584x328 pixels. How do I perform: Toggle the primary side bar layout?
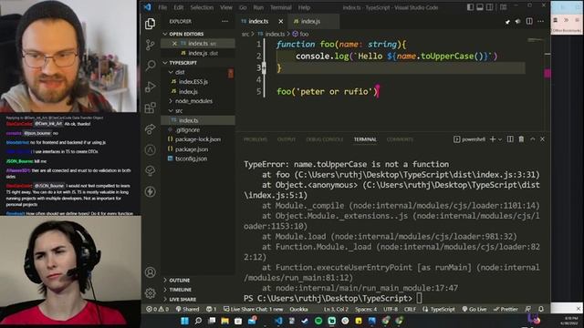(x=471, y=7)
